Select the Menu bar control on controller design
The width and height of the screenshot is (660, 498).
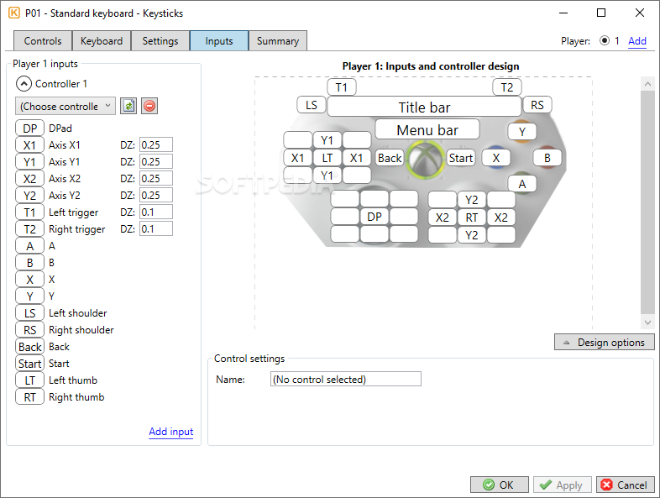coord(427,129)
